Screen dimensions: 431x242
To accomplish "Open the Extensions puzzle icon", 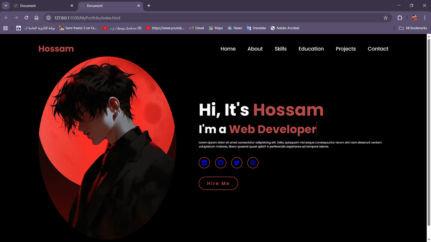I will [x=400, y=18].
